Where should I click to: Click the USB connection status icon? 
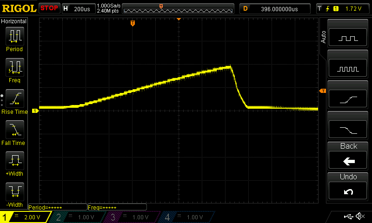348,216
